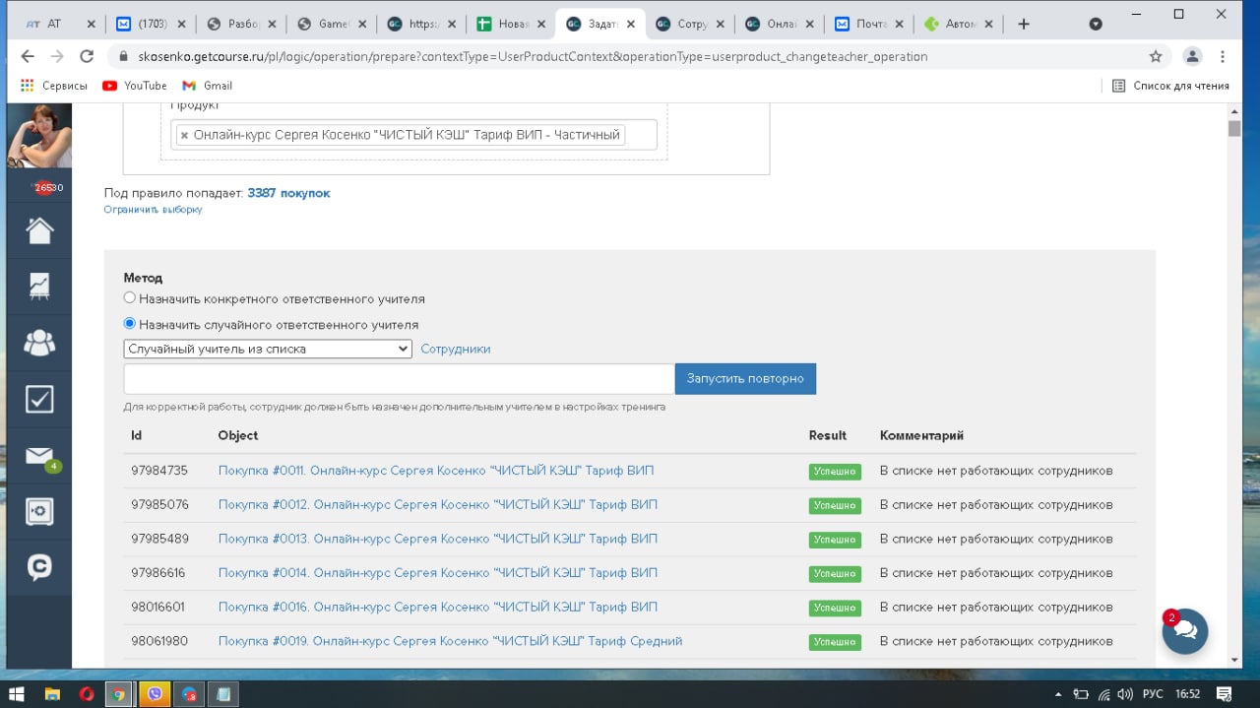This screenshot has width=1260, height=708.
Task: Reload the page with the refresh icon
Action: [87, 57]
